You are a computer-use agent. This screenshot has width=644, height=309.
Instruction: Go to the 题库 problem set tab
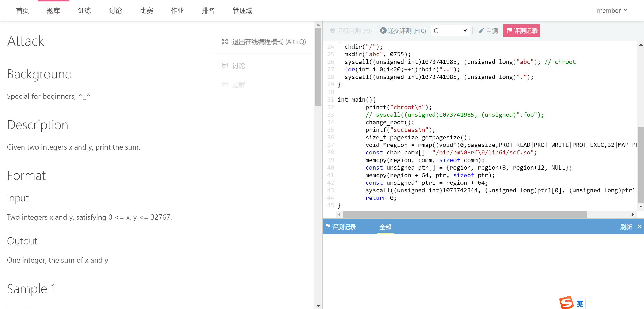pos(53,10)
